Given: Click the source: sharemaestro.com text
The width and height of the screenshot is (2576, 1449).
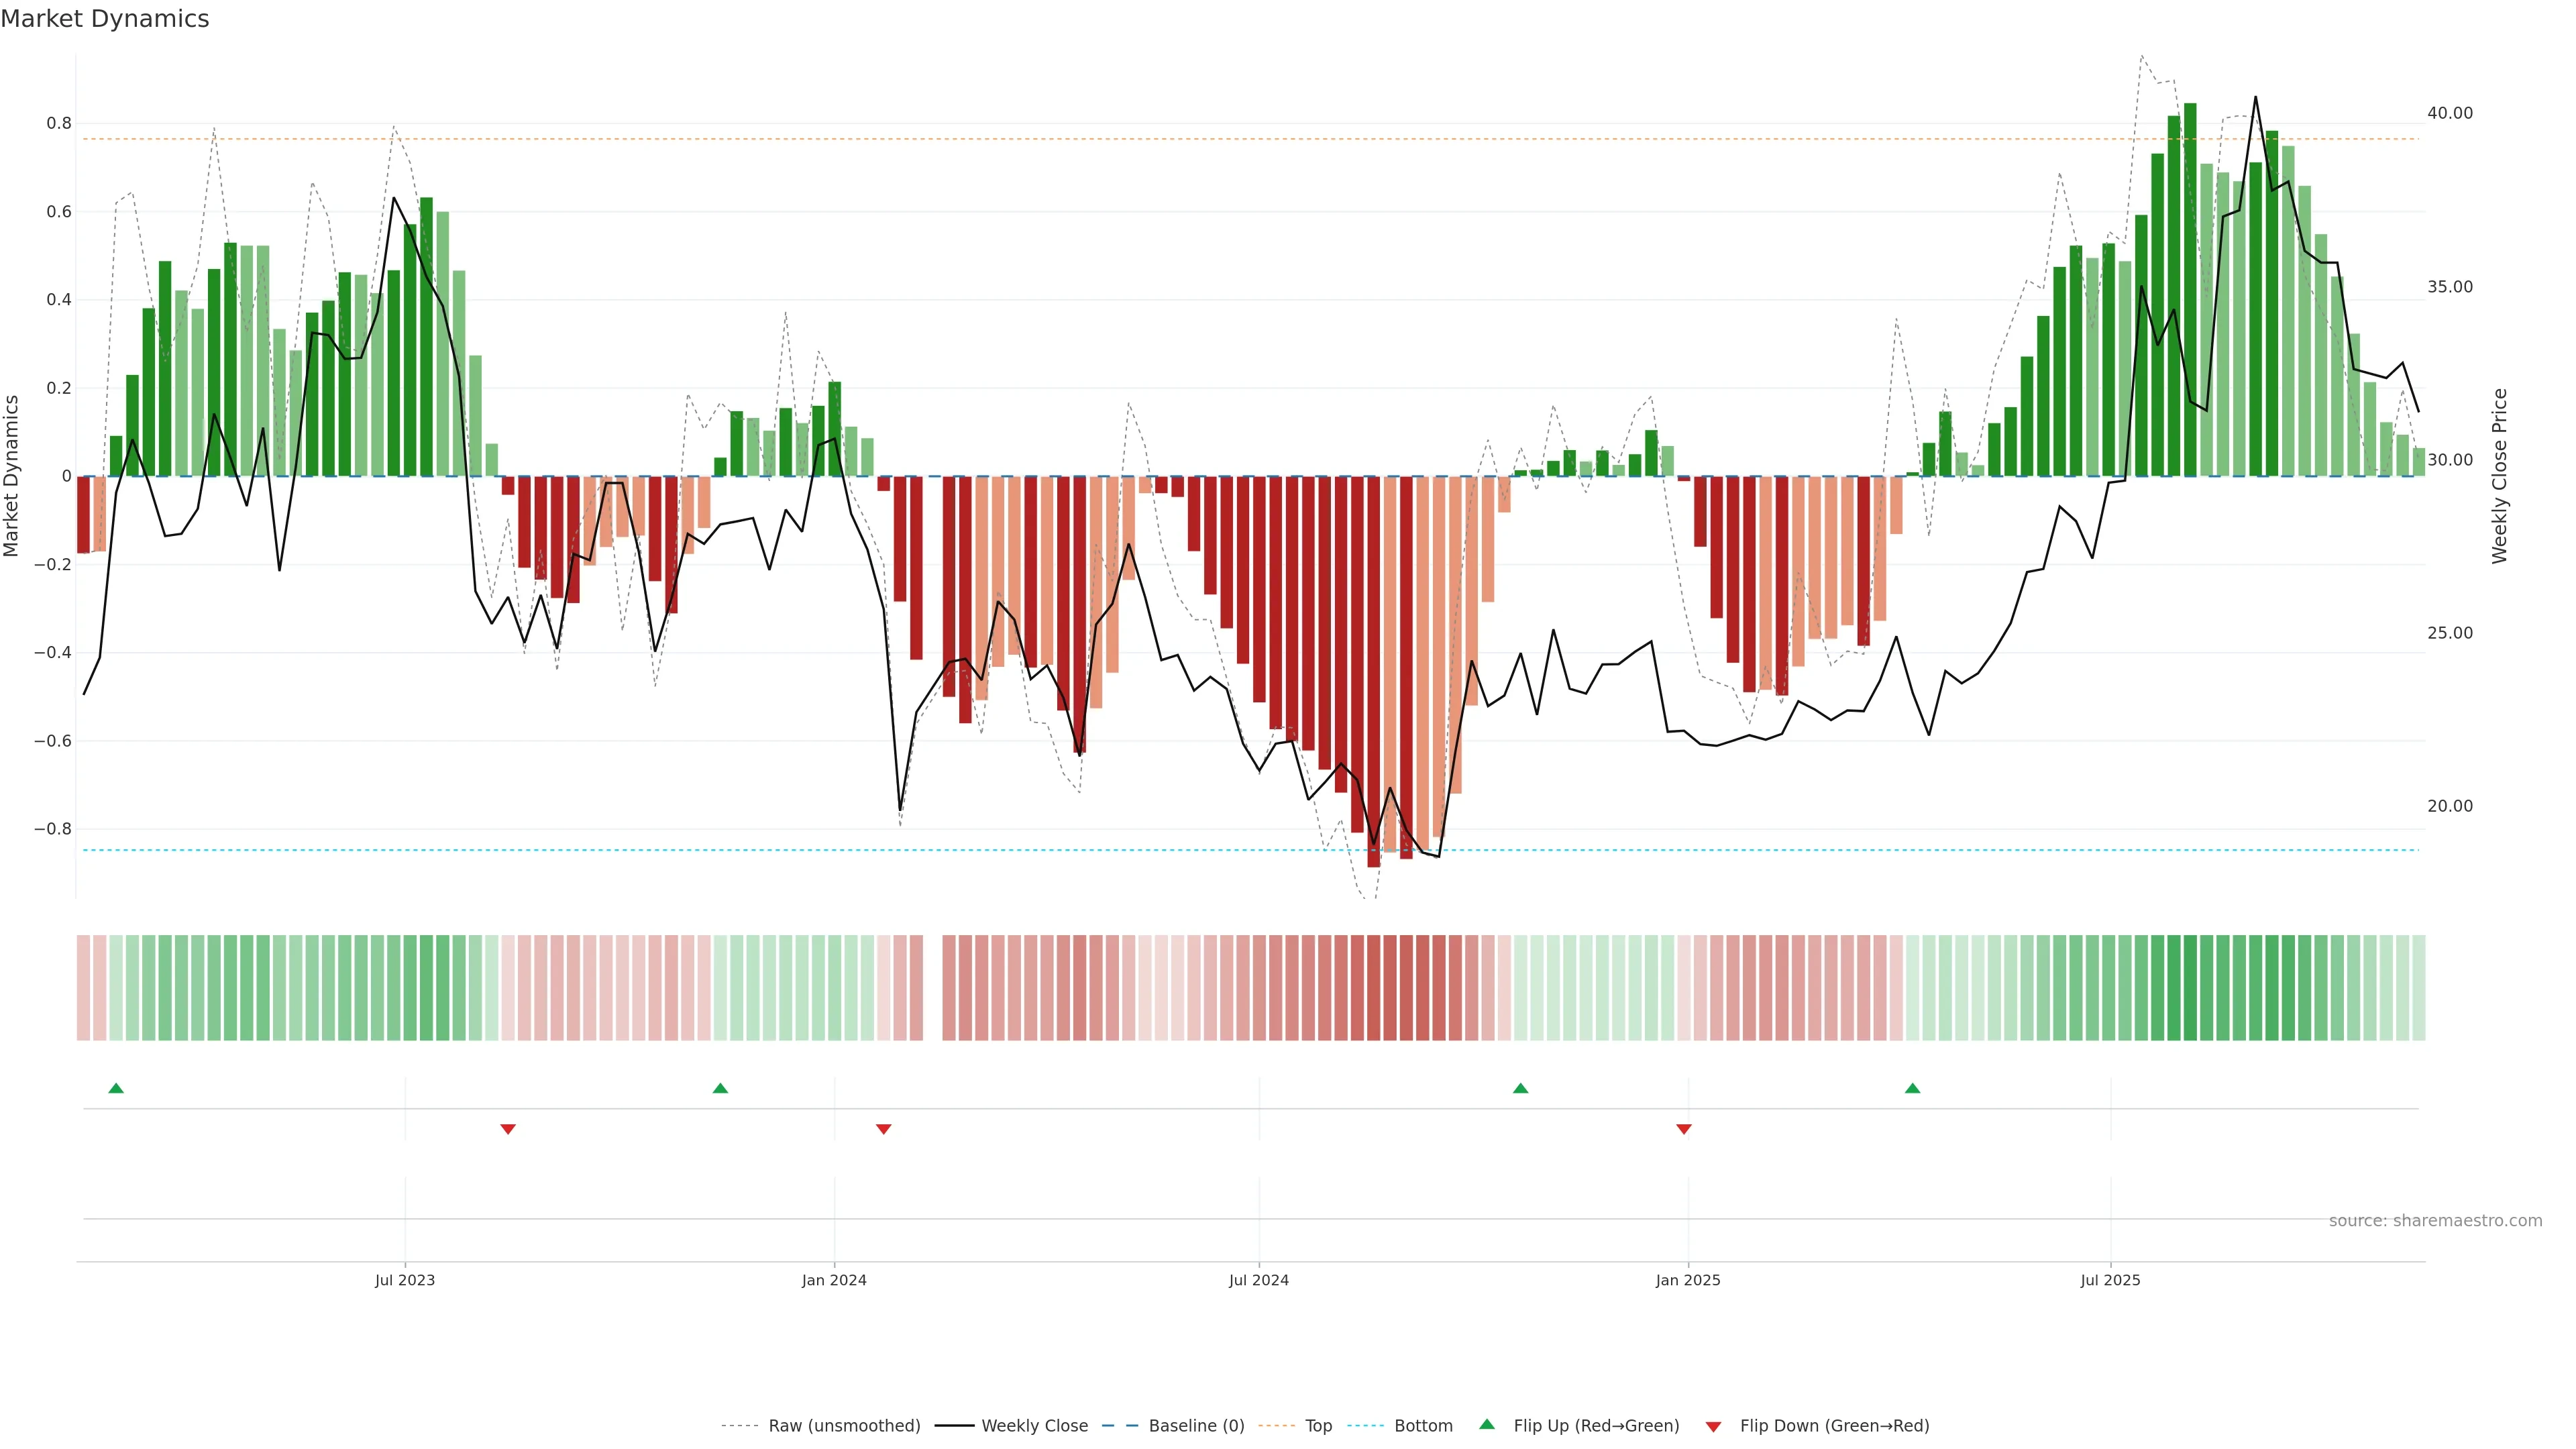Looking at the screenshot, I should pos(2435,1221).
